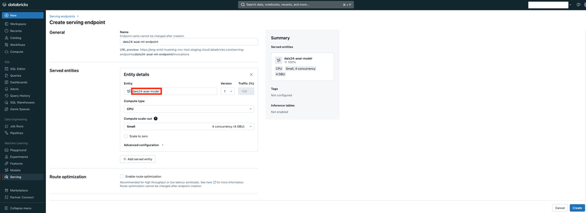Click the Alerts bell icon
The image size is (586, 213).
point(6,89)
